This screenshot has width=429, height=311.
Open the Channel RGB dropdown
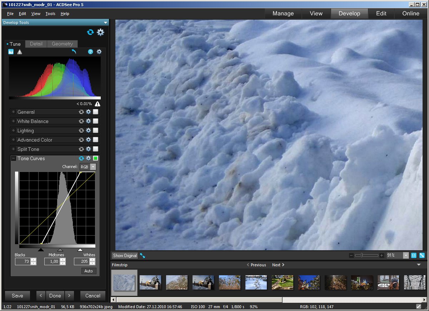93,167
